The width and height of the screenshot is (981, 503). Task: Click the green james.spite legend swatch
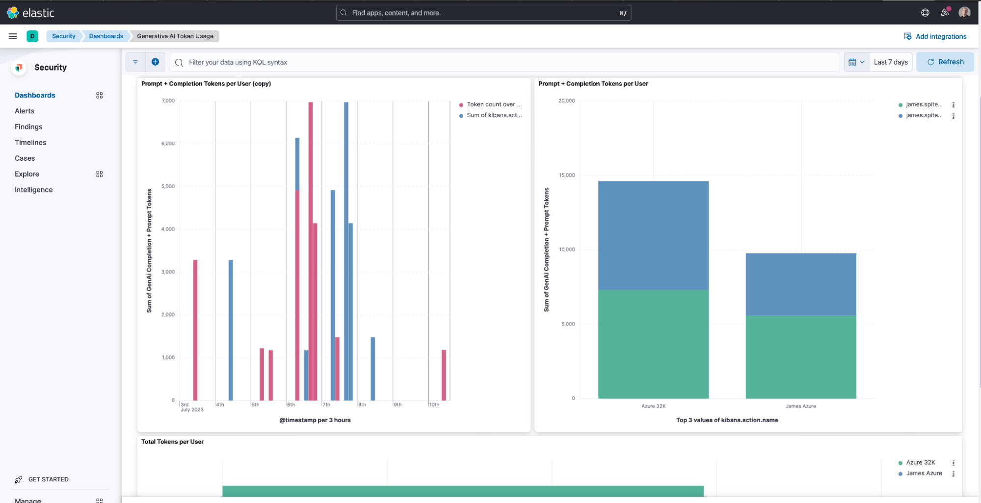[x=901, y=105]
